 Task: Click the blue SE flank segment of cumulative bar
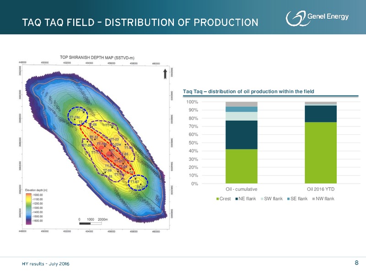point(242,109)
